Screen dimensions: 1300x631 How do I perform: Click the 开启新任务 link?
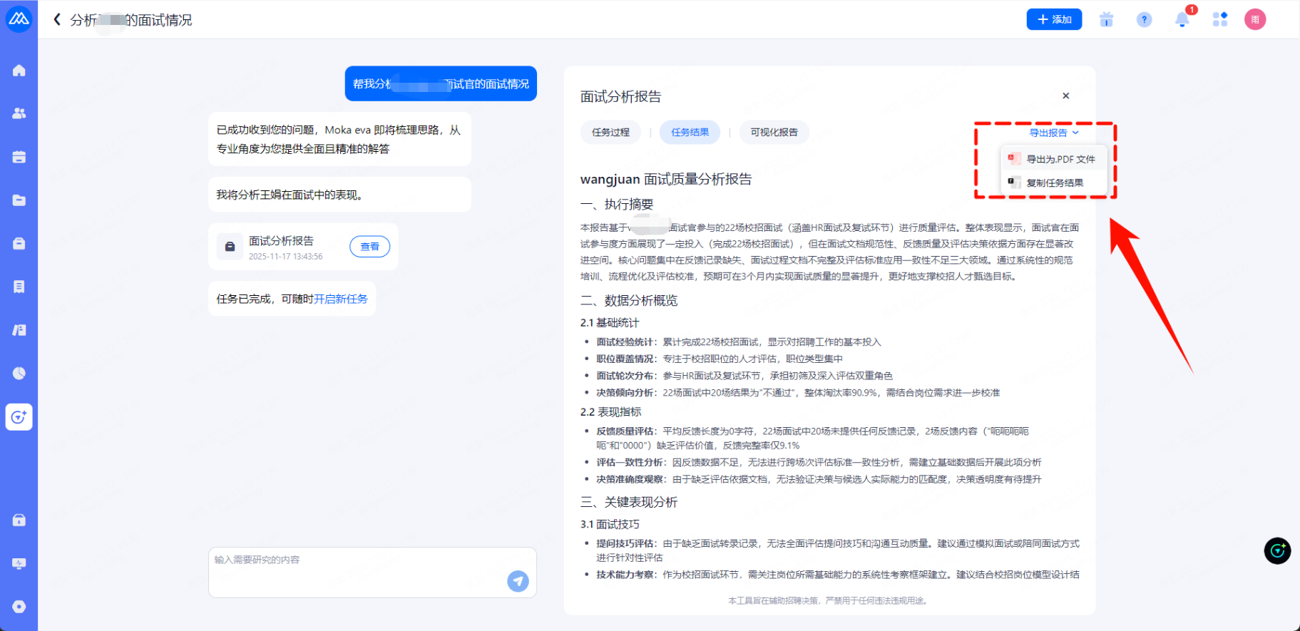[x=341, y=299]
